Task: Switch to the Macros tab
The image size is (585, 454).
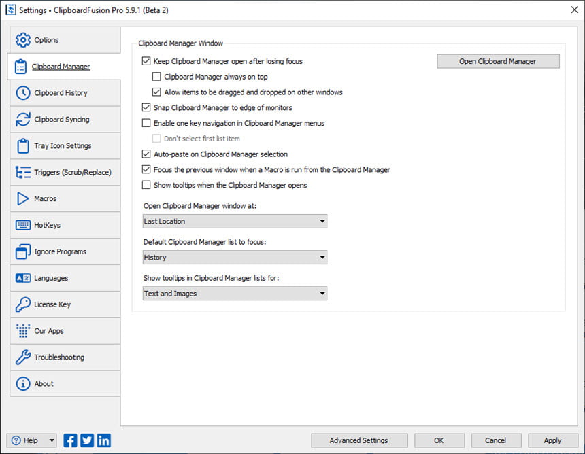Action: [65, 198]
